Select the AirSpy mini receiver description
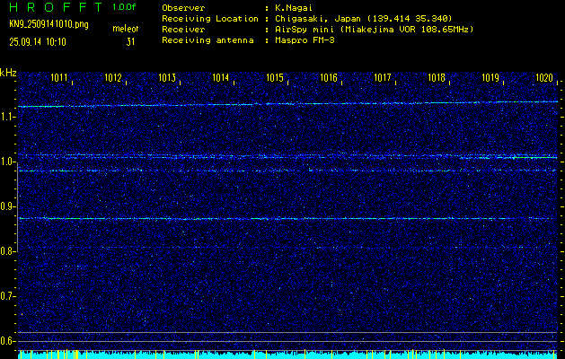Screen dimensions: 565x359 374,29
